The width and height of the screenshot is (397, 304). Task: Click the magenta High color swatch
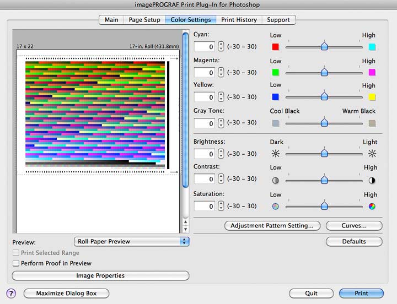coord(372,72)
